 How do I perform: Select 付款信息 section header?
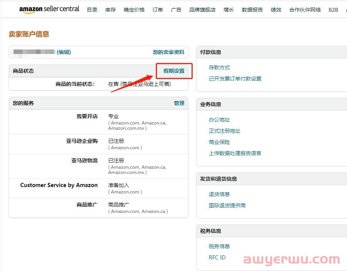(210, 52)
